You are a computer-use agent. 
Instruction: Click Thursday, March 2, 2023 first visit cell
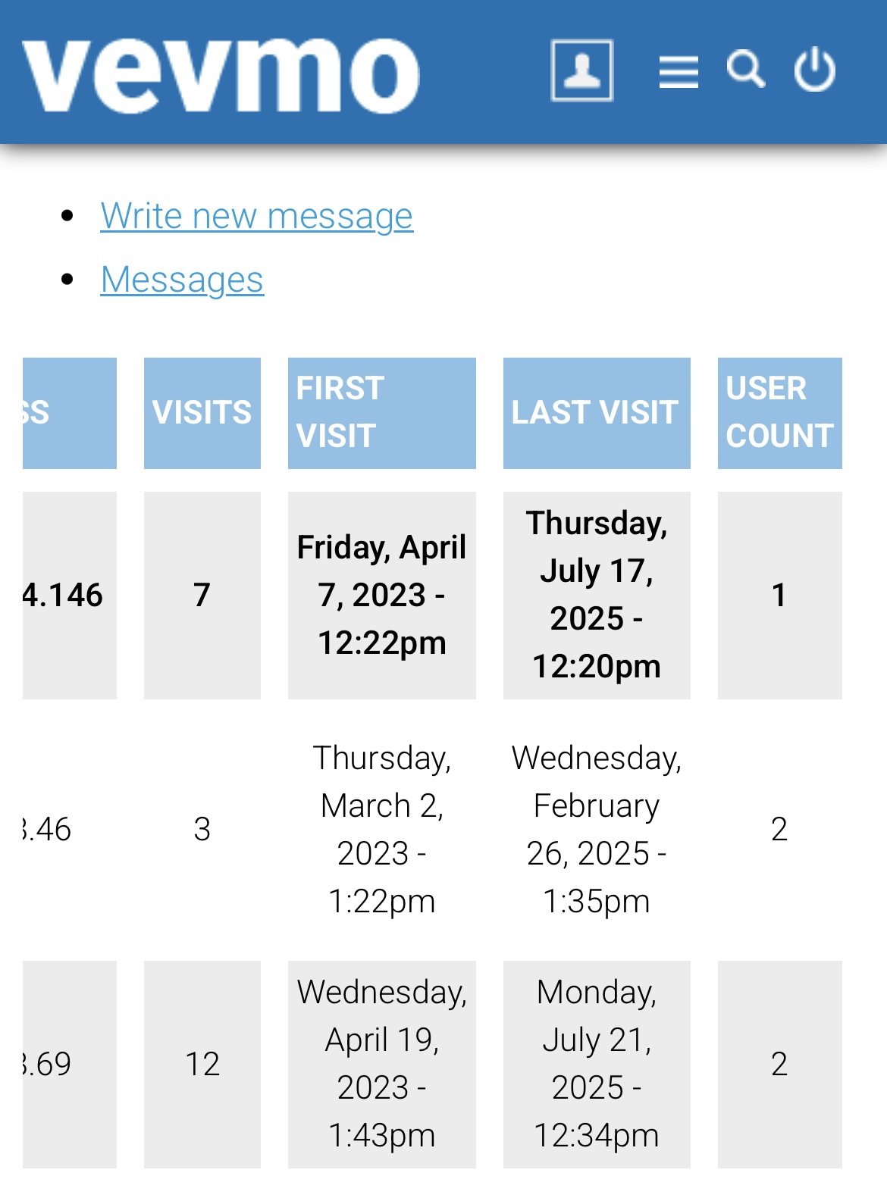[x=382, y=830]
